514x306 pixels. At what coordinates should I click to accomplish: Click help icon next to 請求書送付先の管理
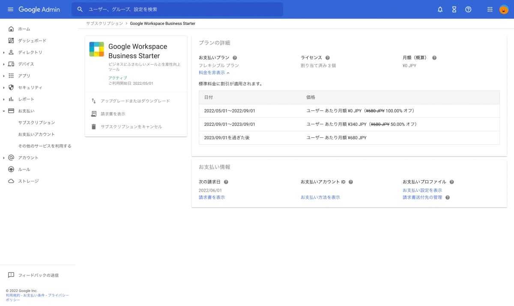448,198
